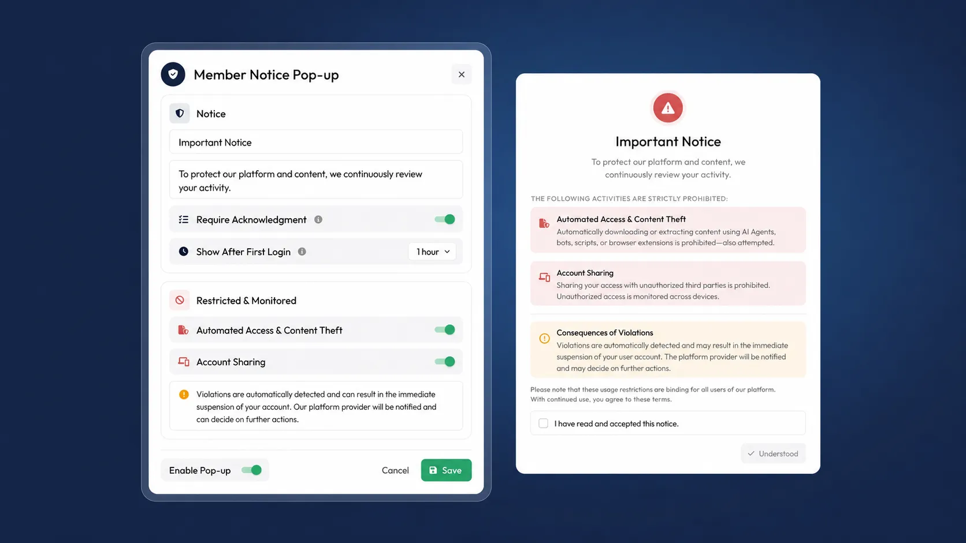Image resolution: width=966 pixels, height=543 pixels.
Task: Click the alert icon in Consequences of Violations card
Action: 544,338
